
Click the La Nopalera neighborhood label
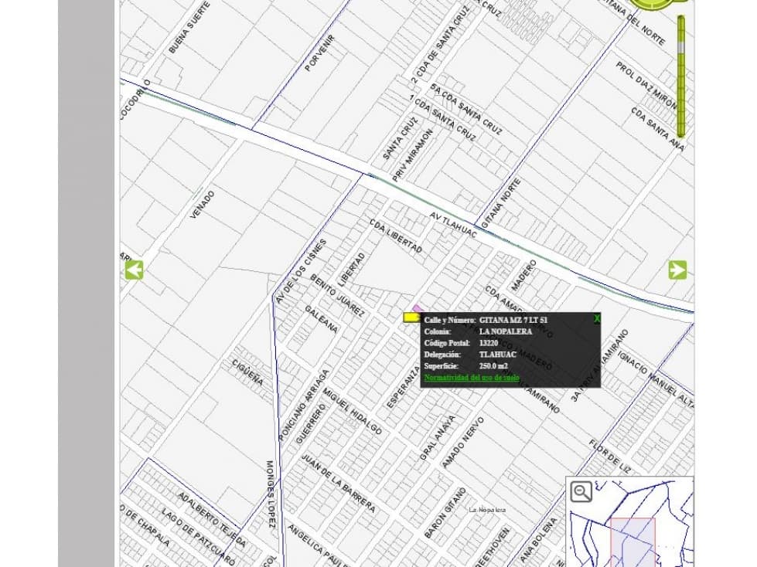(x=488, y=510)
